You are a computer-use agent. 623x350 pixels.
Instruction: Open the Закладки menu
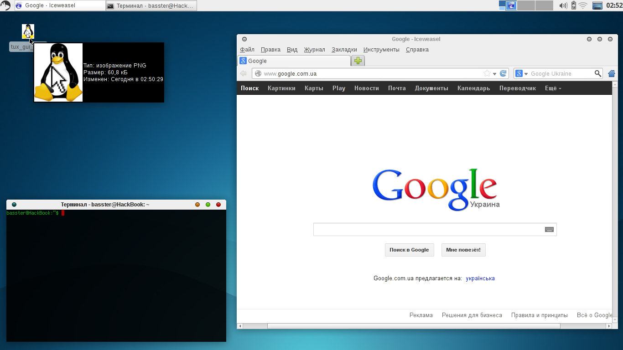(344, 50)
